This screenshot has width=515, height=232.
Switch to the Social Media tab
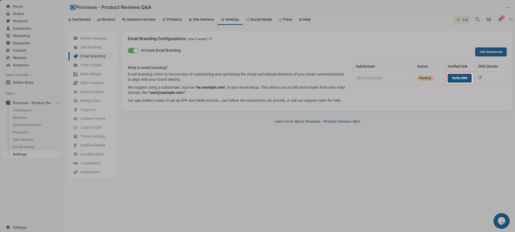(259, 19)
